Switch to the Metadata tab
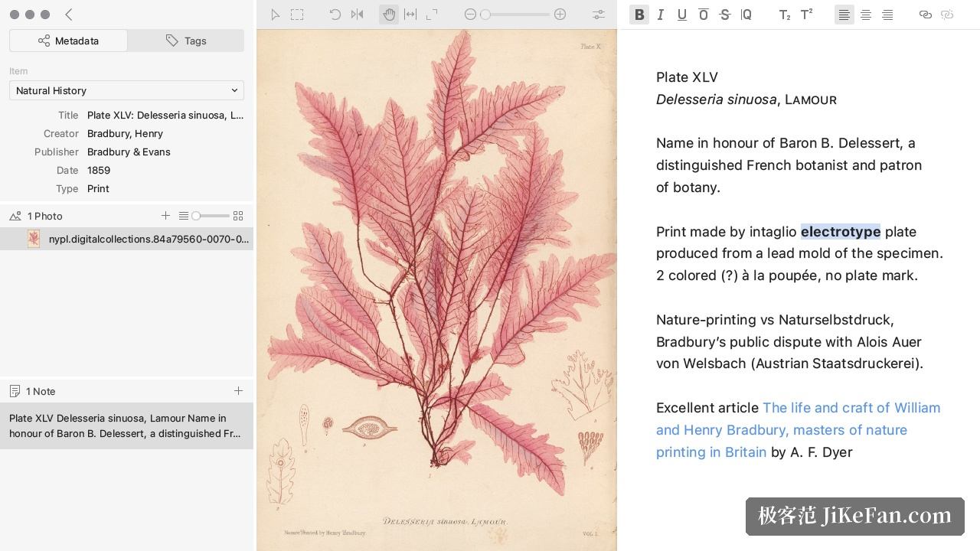The height and width of the screenshot is (551, 980). pyautogui.click(x=69, y=41)
